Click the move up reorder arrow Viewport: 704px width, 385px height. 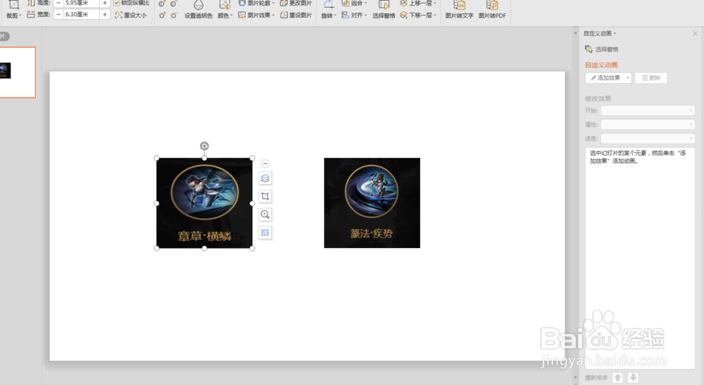(618, 378)
